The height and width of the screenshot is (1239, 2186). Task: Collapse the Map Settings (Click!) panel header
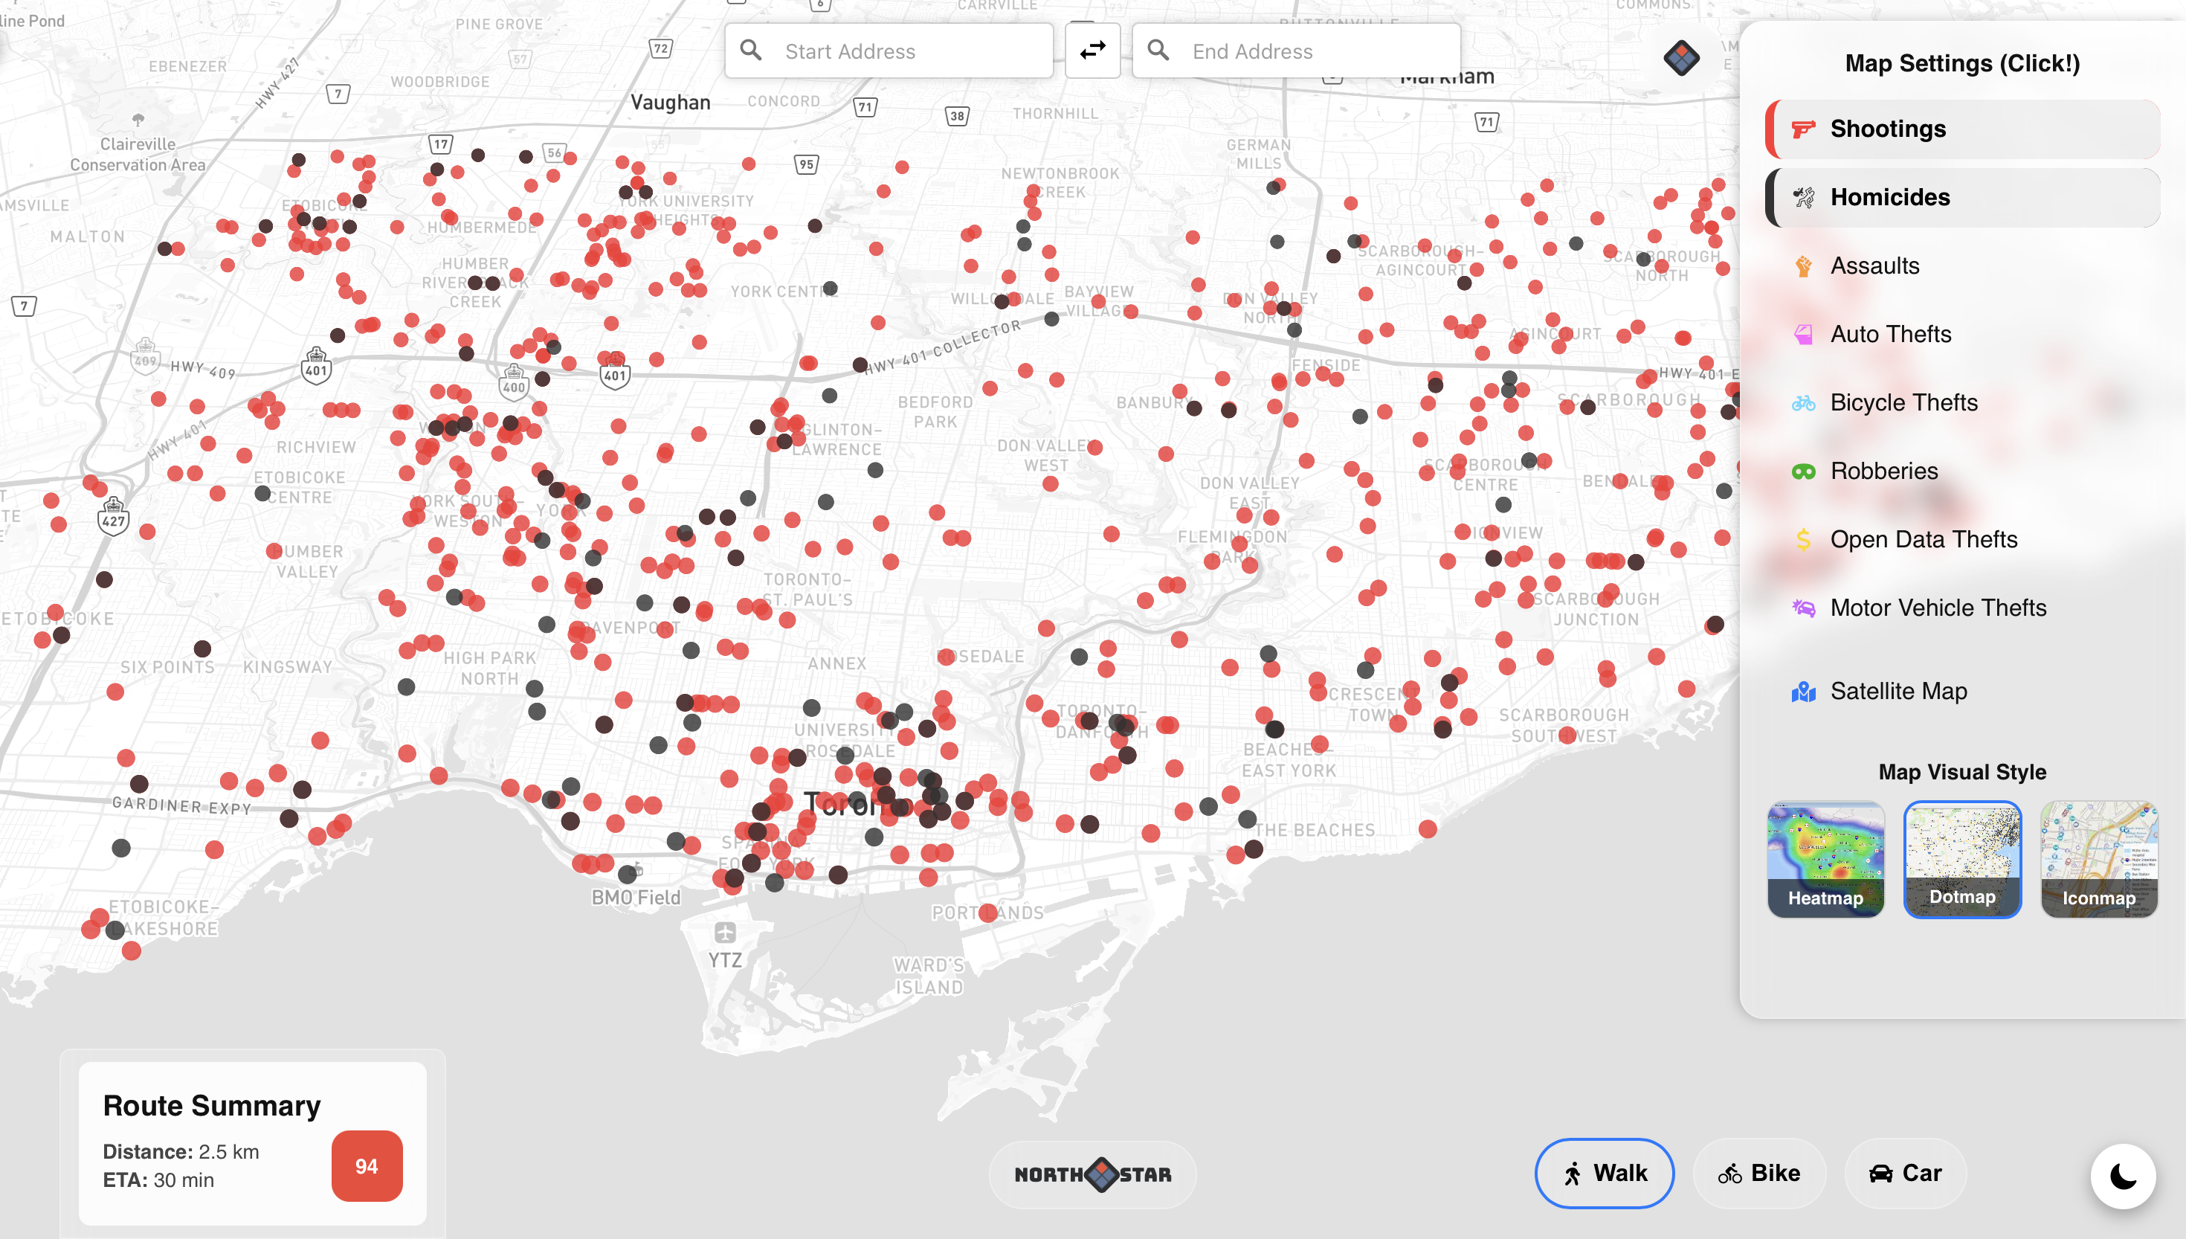[x=1961, y=64]
